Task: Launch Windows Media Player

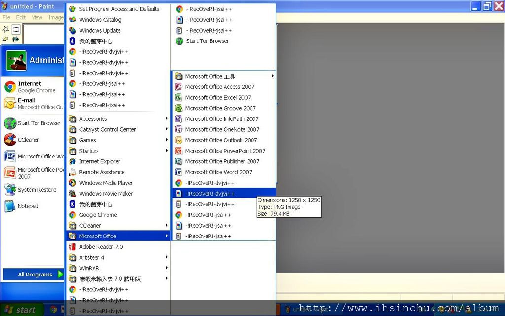Action: [x=118, y=183]
